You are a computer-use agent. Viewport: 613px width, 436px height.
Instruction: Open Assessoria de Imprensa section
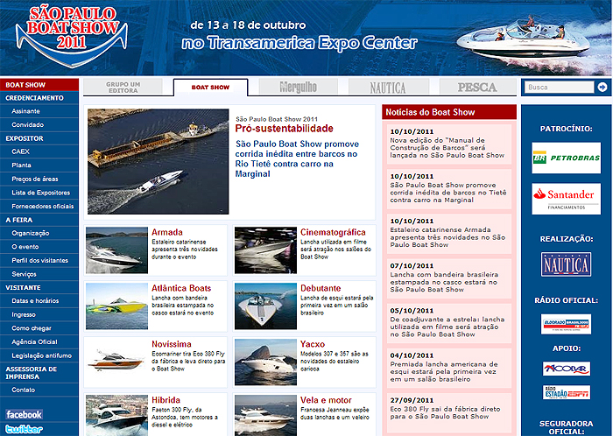[x=32, y=373]
